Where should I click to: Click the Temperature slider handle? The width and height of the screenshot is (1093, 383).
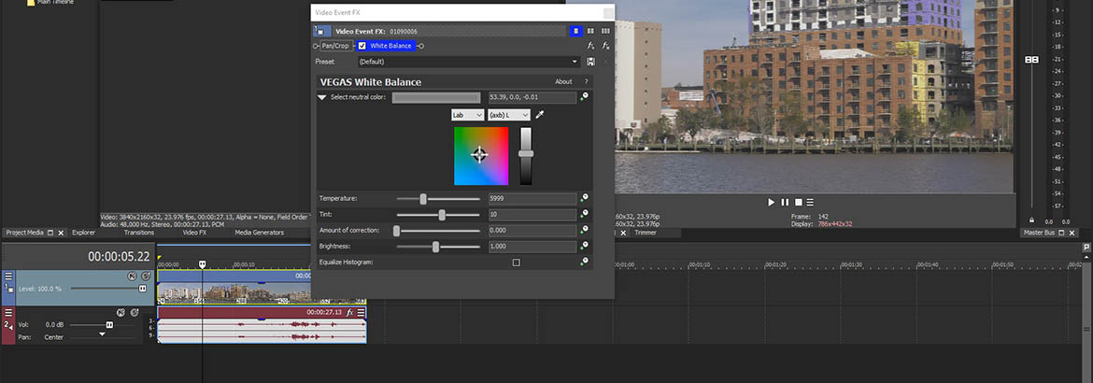[423, 199]
